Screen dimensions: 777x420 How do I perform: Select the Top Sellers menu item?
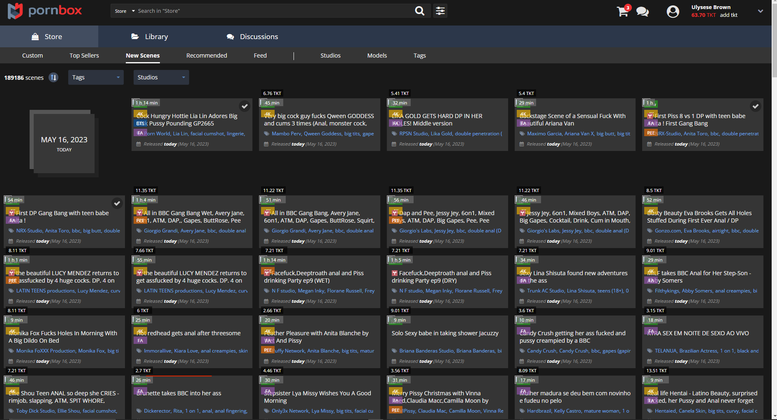coord(84,56)
